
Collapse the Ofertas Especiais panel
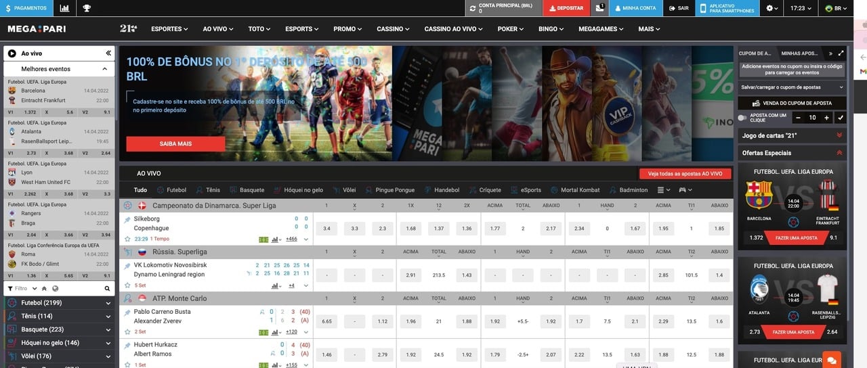click(792, 153)
